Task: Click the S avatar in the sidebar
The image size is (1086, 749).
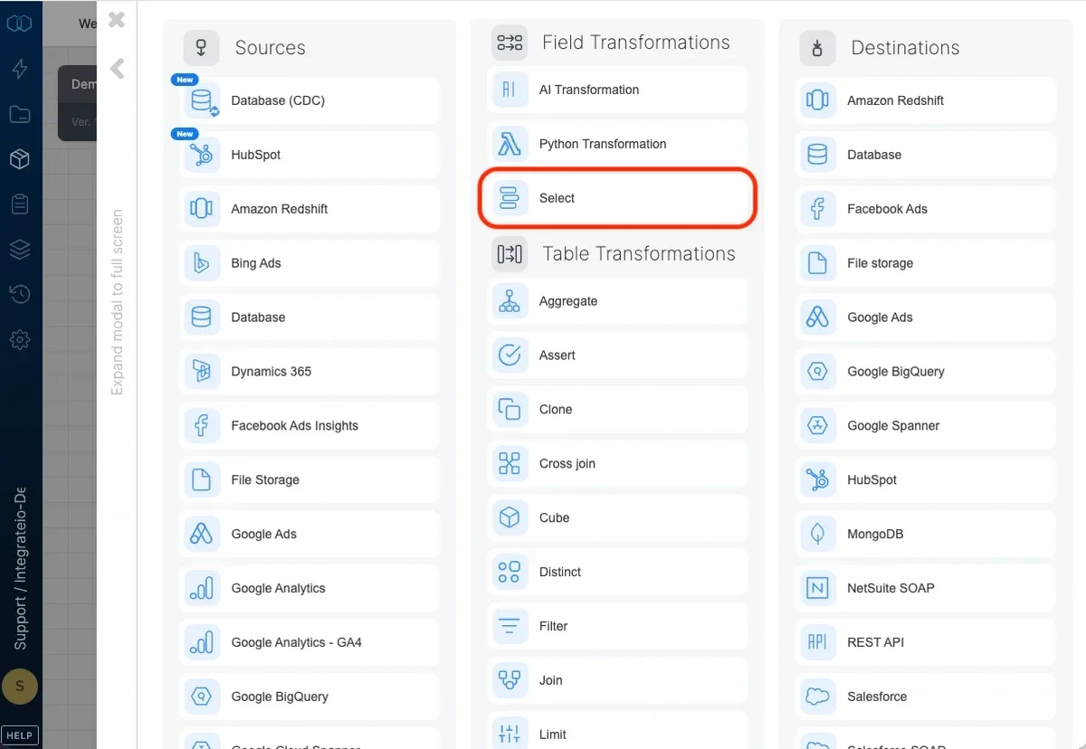Action: [20, 687]
